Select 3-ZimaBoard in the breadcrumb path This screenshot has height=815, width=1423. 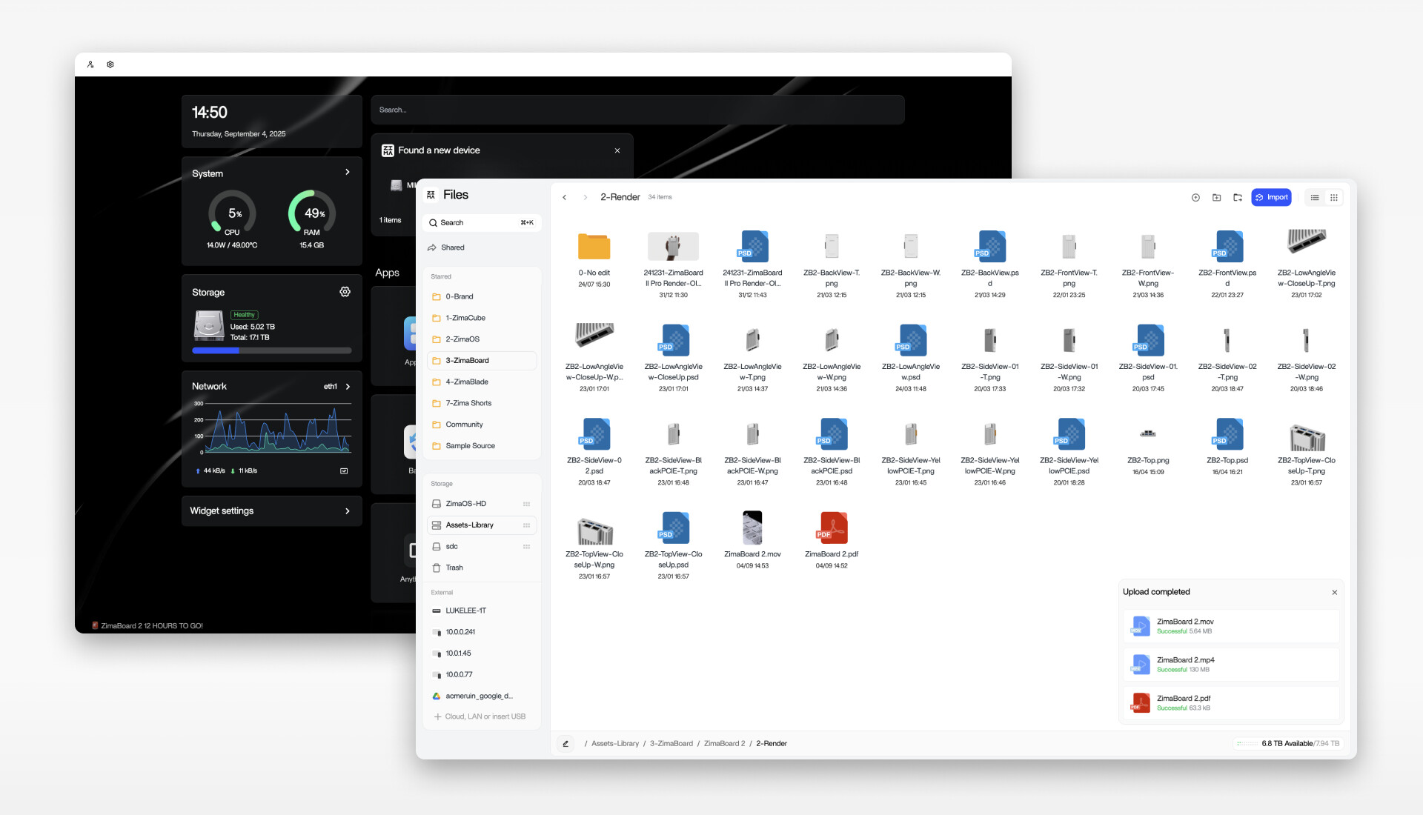pyautogui.click(x=671, y=743)
